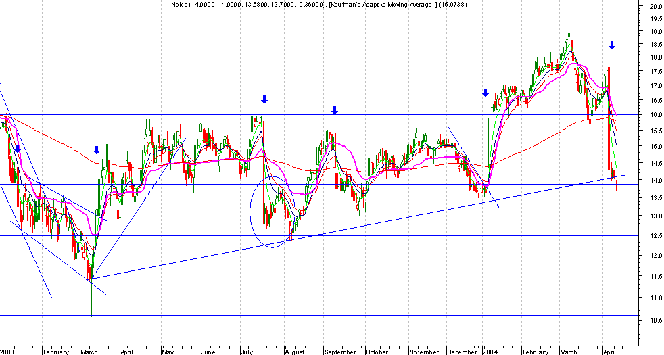
Task: Select the long rising blue trendline from March low
Action: pos(358,227)
